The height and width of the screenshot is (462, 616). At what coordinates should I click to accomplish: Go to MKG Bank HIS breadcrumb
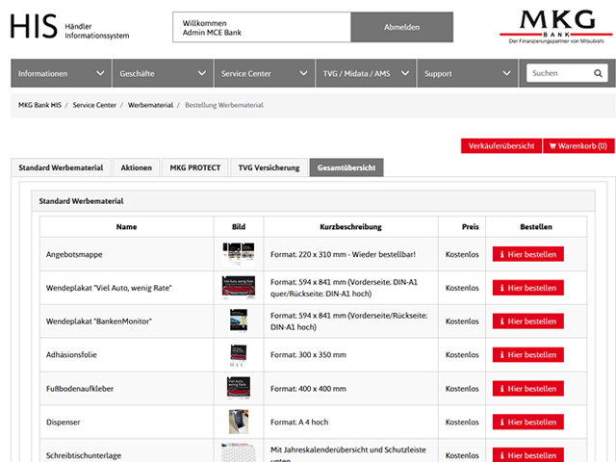[x=39, y=105]
